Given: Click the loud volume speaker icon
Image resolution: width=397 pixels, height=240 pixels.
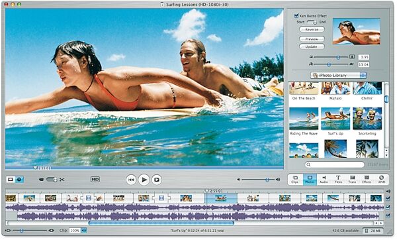Looking at the screenshot, I should point(278,180).
